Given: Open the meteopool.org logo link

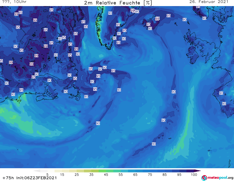Looking at the screenshot, I should coord(217,178).
